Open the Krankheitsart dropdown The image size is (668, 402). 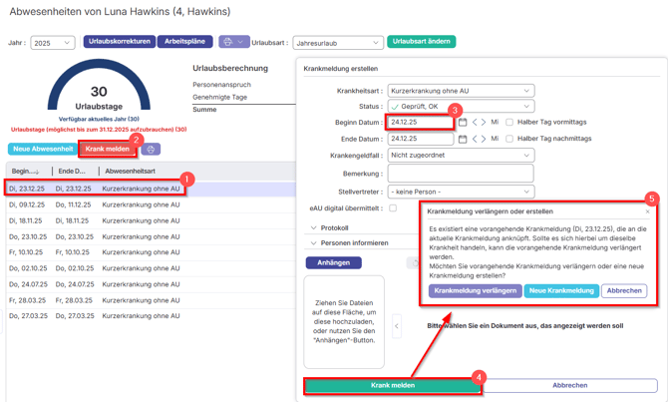(461, 91)
